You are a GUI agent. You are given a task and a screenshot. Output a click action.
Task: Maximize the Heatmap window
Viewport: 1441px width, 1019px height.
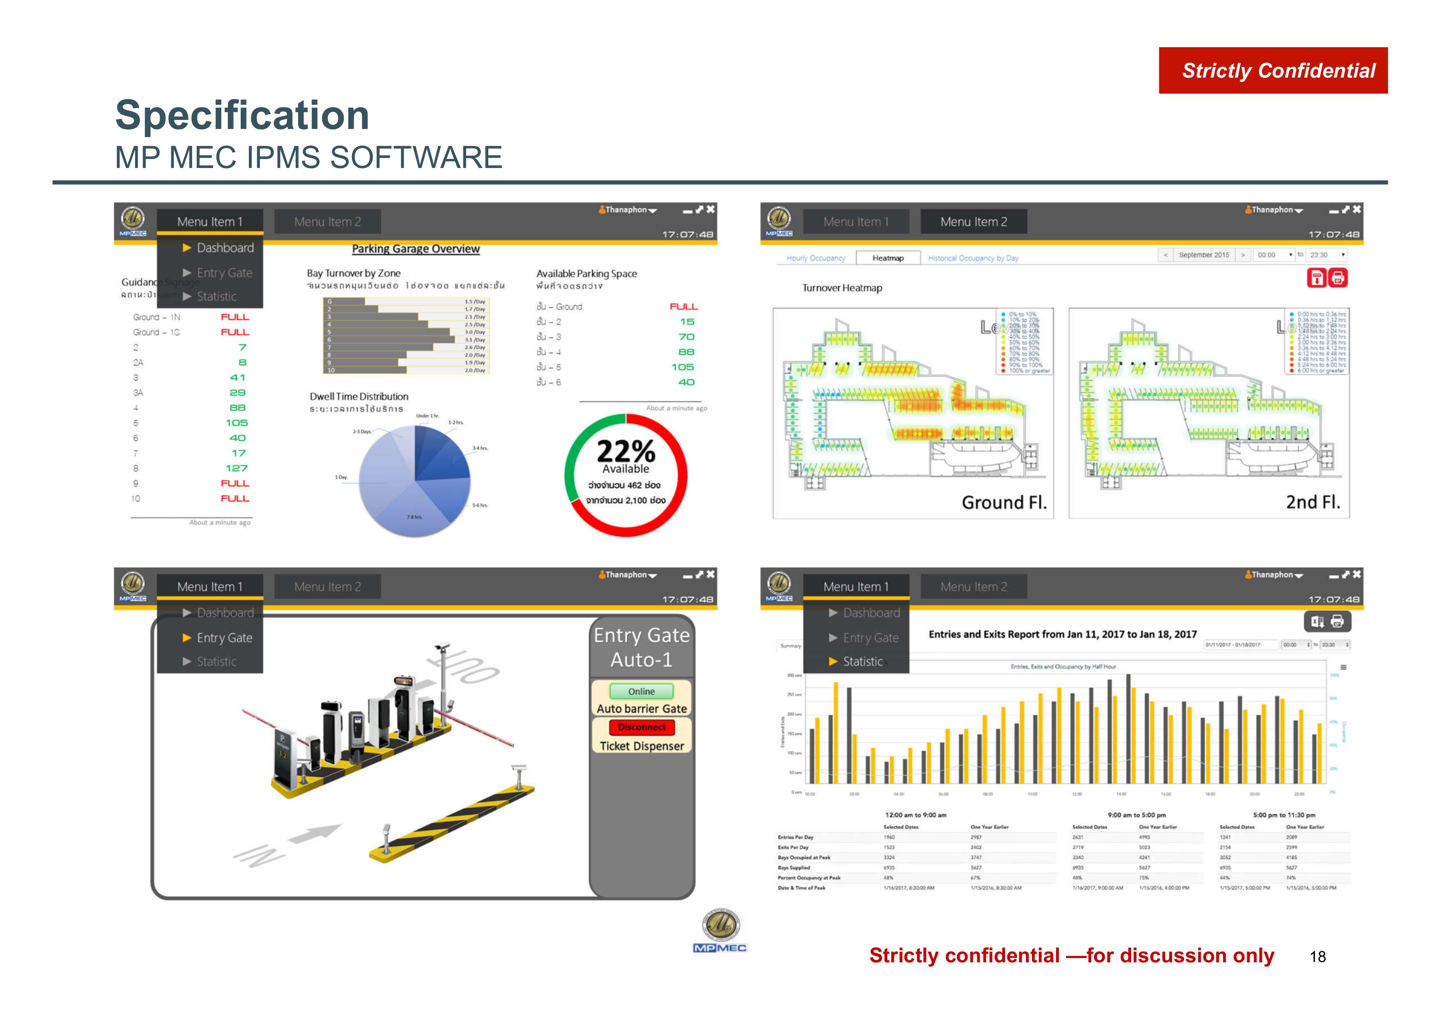click(x=1346, y=210)
